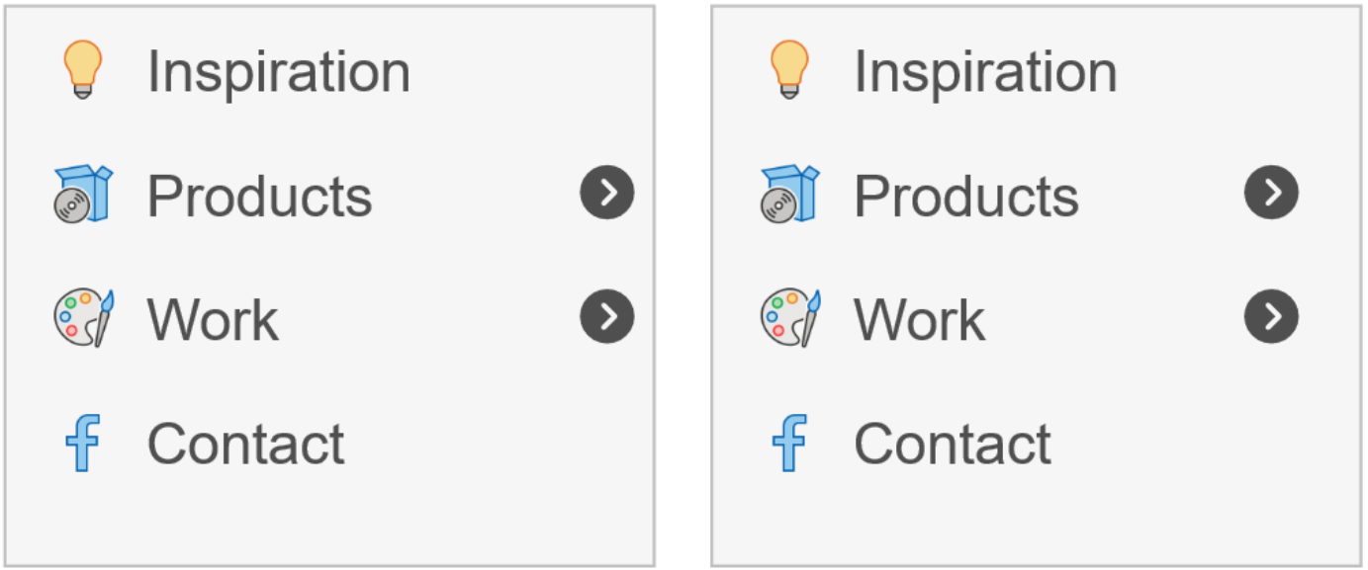Click the Facebook icon in left menu
The height and width of the screenshot is (570, 1368).
[83, 443]
